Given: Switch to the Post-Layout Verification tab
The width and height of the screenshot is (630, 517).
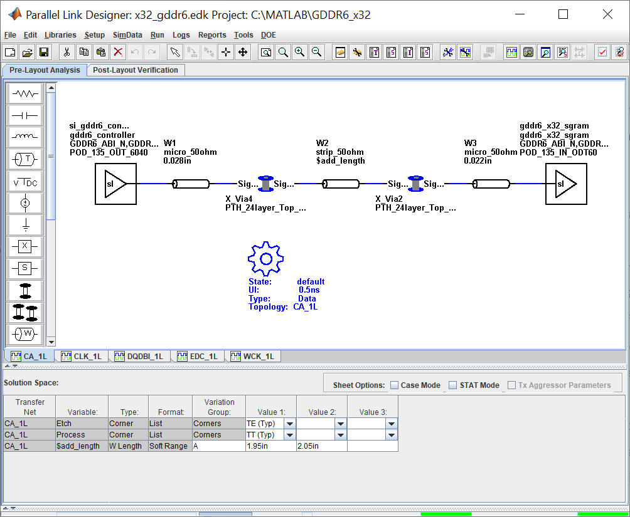Looking at the screenshot, I should coord(136,70).
